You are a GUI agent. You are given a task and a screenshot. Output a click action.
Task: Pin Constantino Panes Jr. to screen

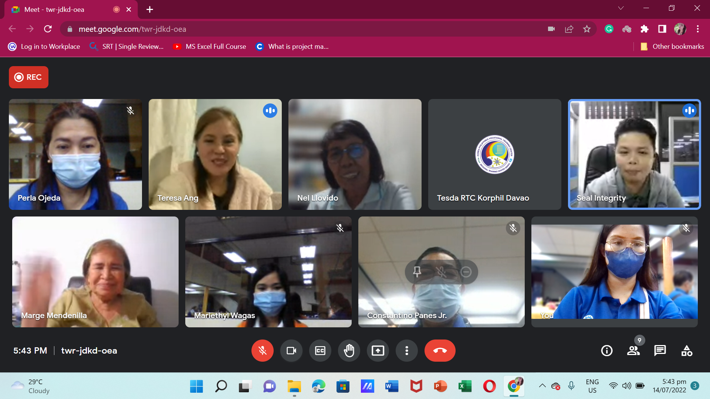417,272
